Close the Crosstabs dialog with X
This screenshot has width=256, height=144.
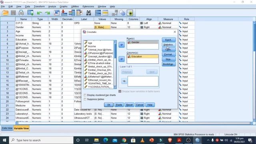tap(175, 32)
